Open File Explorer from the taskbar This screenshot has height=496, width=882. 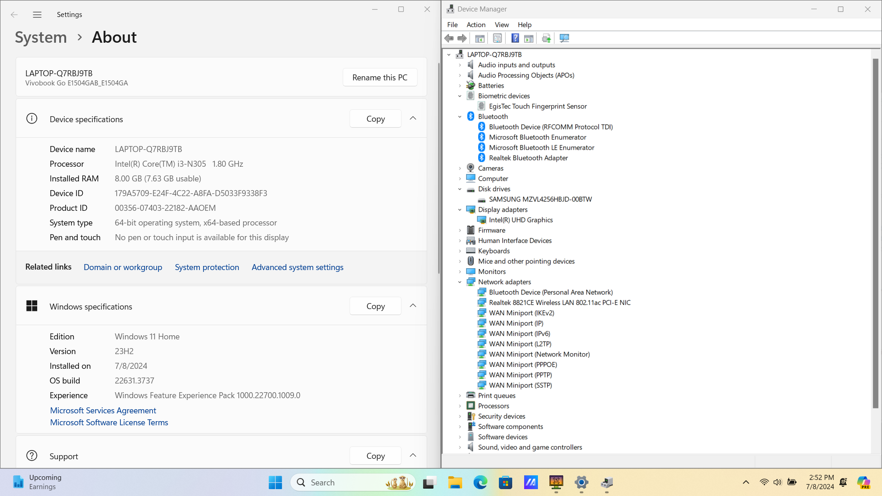coord(455,482)
